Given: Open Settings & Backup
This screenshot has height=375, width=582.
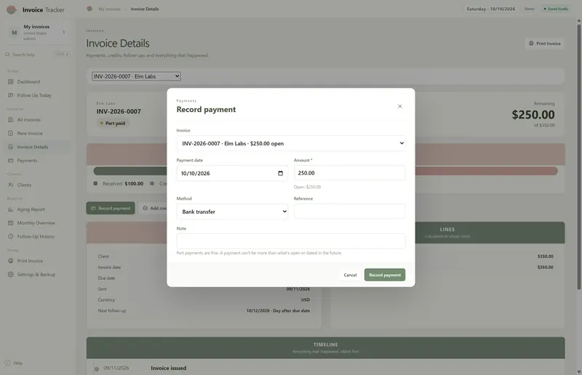Looking at the screenshot, I should click(36, 275).
